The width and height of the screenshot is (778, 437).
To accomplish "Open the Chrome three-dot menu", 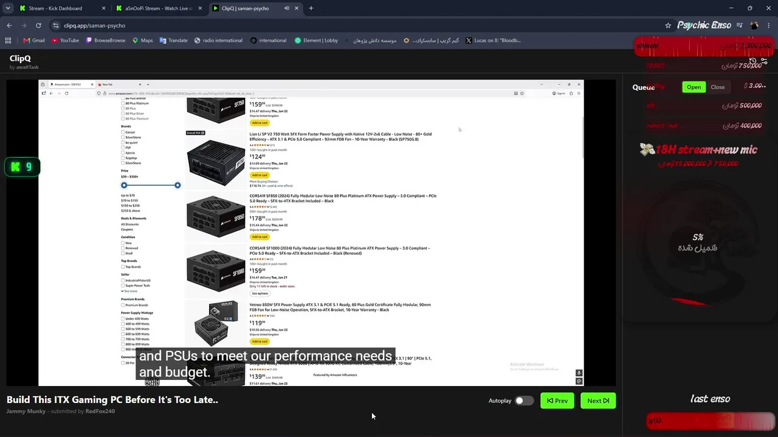I will (769, 25).
